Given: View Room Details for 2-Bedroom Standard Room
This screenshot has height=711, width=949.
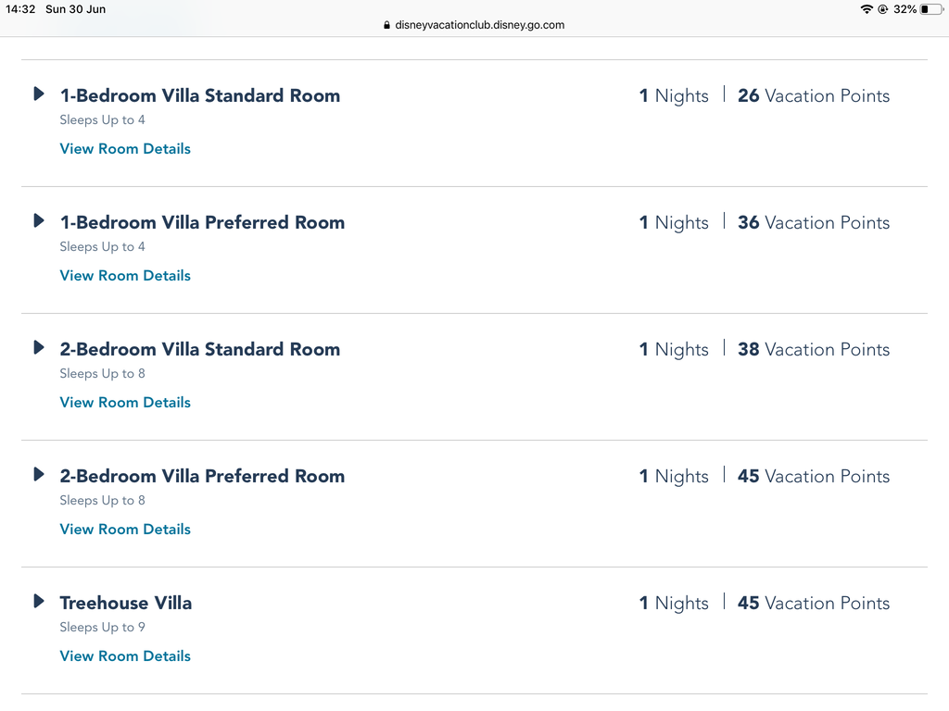Looking at the screenshot, I should (x=125, y=403).
